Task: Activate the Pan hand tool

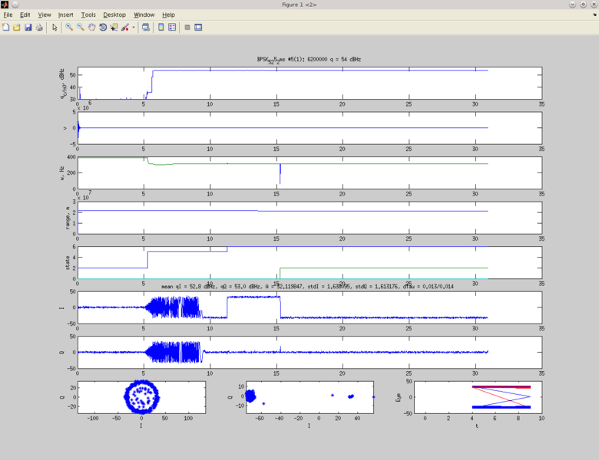Action: pos(91,28)
